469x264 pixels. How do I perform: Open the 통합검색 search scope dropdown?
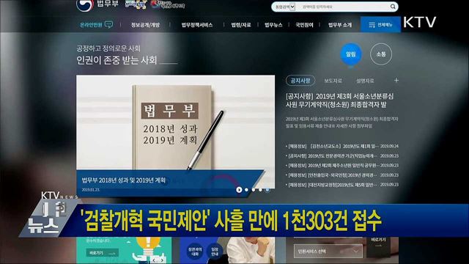tap(285, 7)
